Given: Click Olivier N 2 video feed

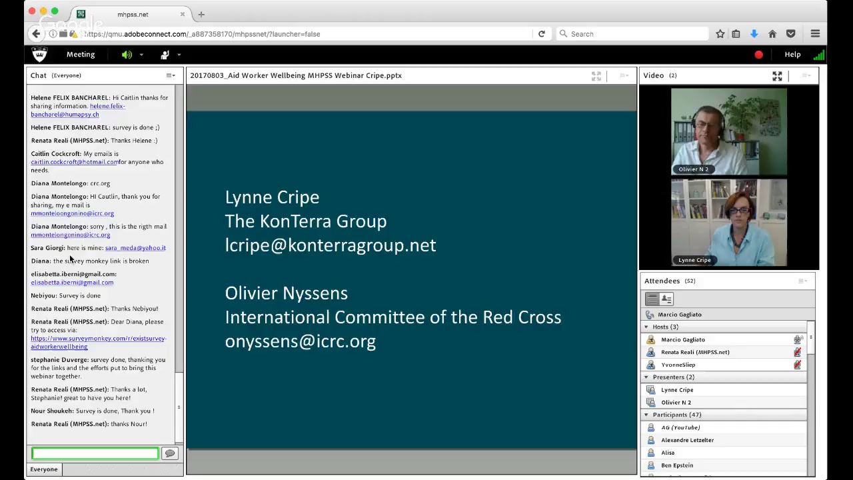Looking at the screenshot, I should [728, 131].
